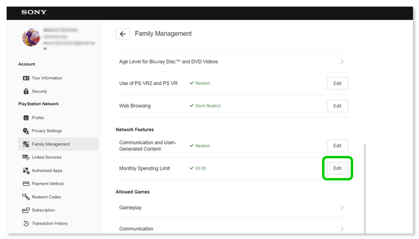Click the Linked Services icon
The width and height of the screenshot is (419, 239).
26,157
